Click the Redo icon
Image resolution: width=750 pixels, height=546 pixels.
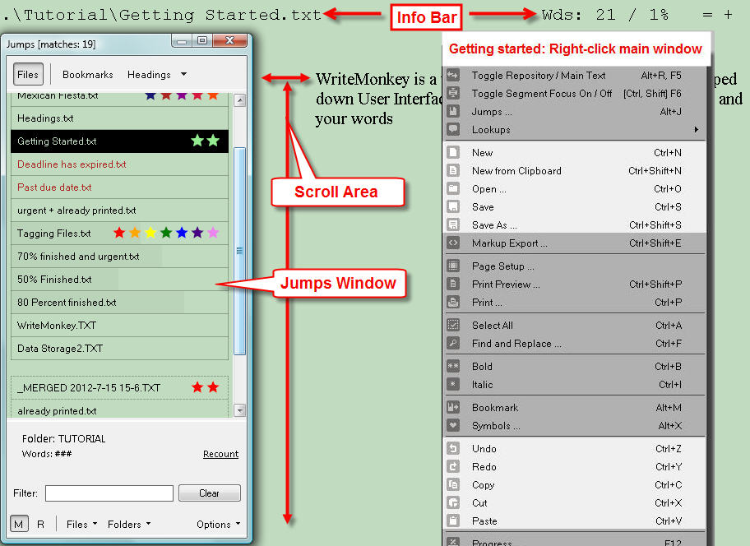[x=453, y=466]
